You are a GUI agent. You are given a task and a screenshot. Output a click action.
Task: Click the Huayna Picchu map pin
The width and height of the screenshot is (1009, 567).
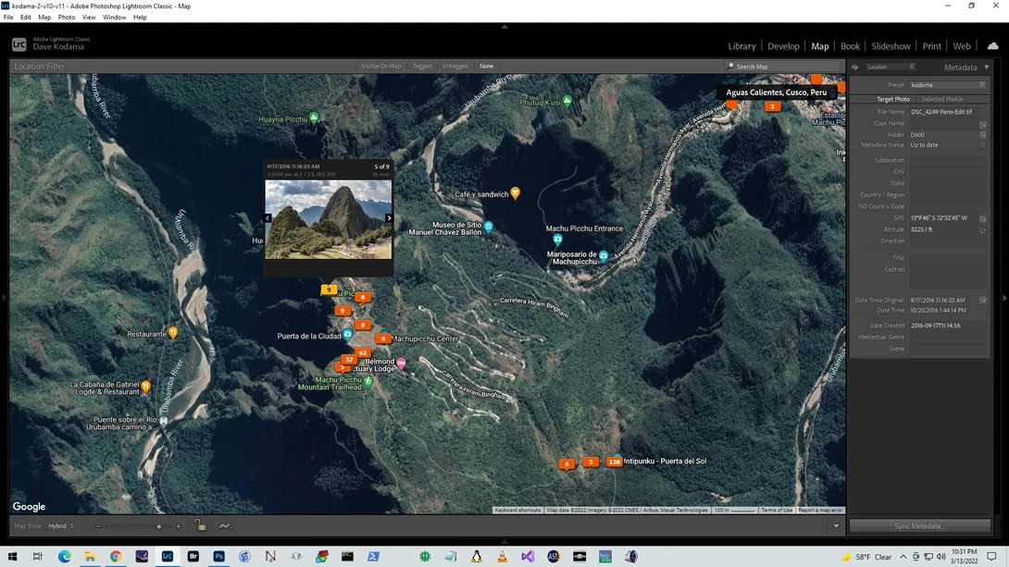click(x=314, y=117)
